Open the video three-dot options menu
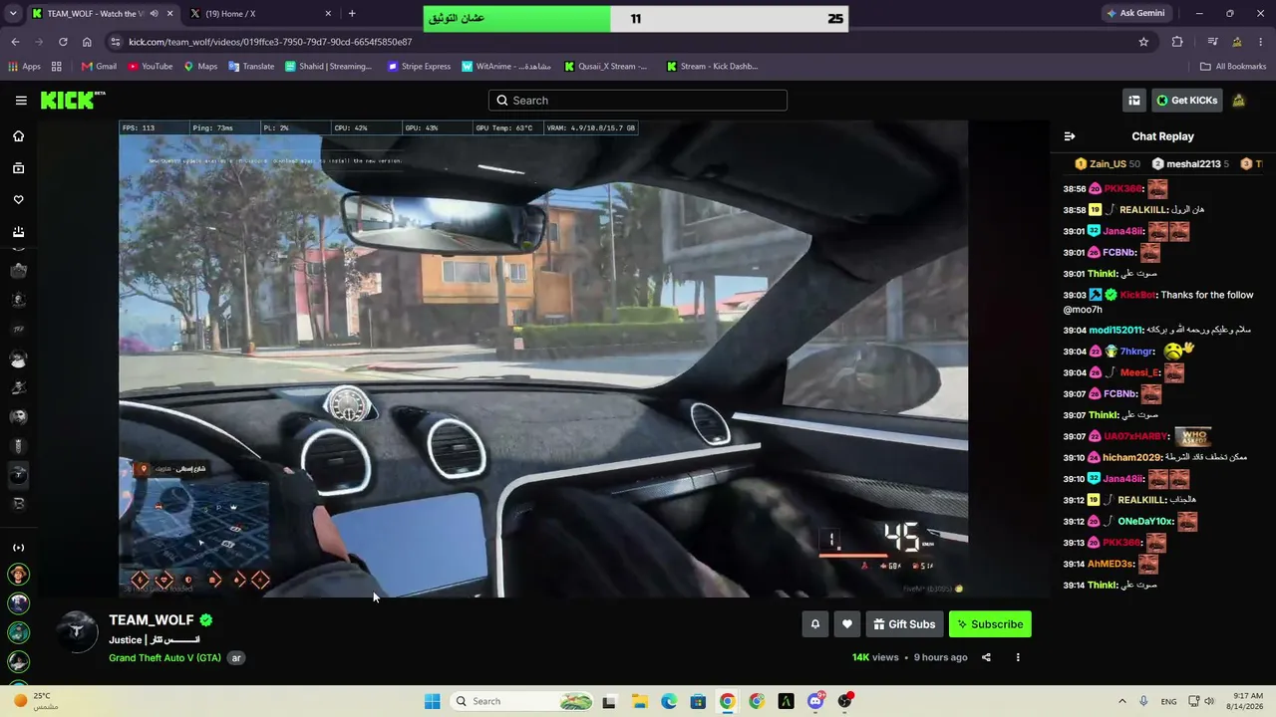The height and width of the screenshot is (717, 1276). click(1018, 657)
